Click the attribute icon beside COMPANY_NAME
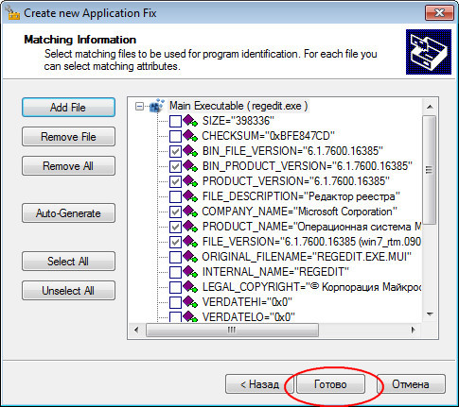This screenshot has width=459, height=407. [190, 212]
